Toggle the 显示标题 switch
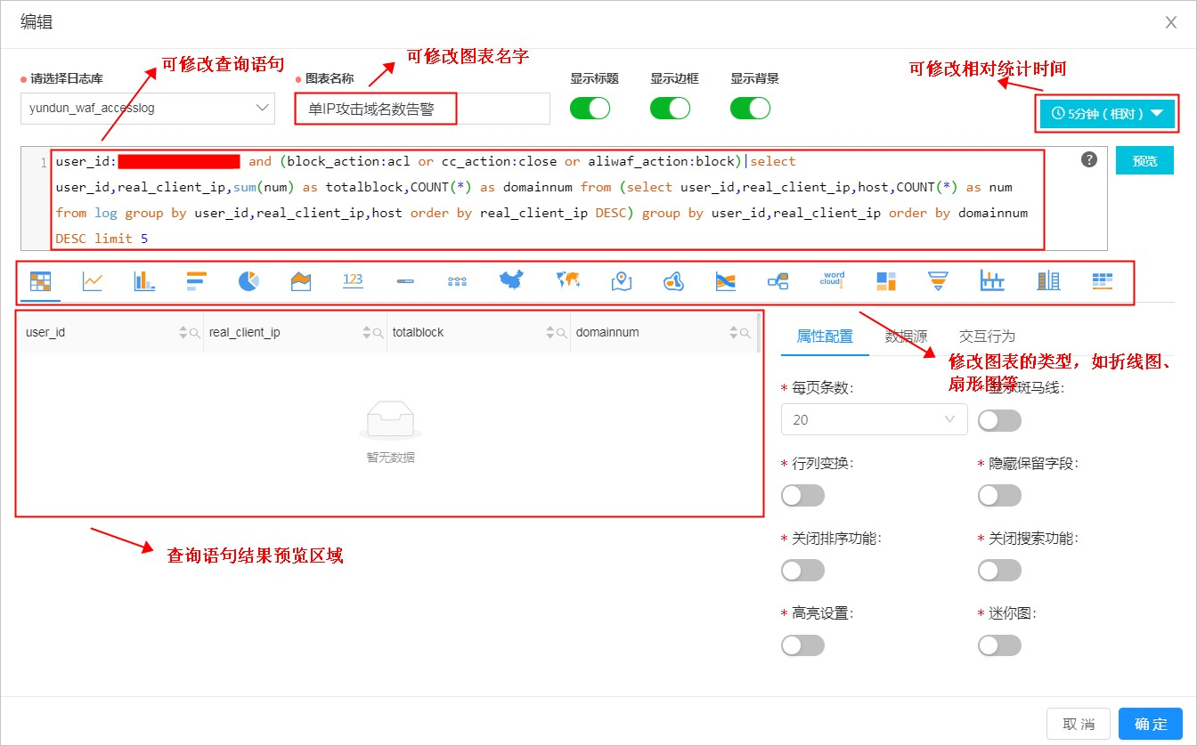 (x=590, y=108)
